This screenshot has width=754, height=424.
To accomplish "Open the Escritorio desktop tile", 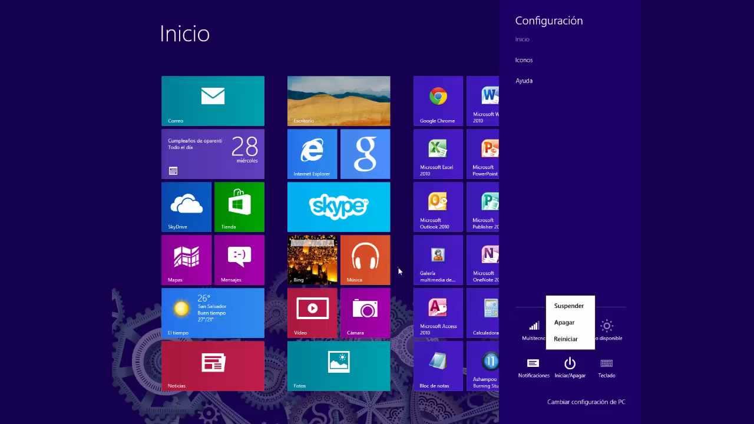I will tap(339, 101).
